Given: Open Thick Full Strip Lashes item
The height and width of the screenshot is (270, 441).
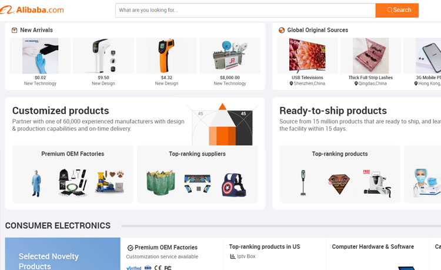Looking at the screenshot, I should pyautogui.click(x=370, y=56).
